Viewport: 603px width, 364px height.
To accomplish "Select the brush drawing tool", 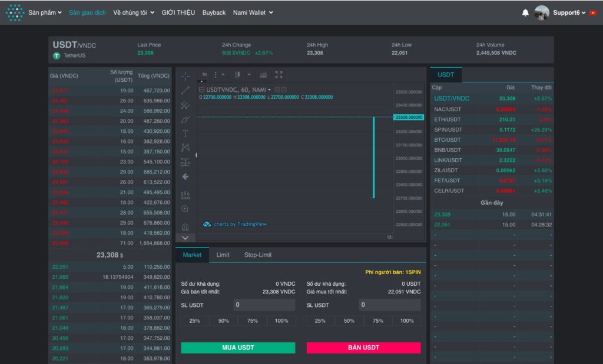I will coord(185,119).
